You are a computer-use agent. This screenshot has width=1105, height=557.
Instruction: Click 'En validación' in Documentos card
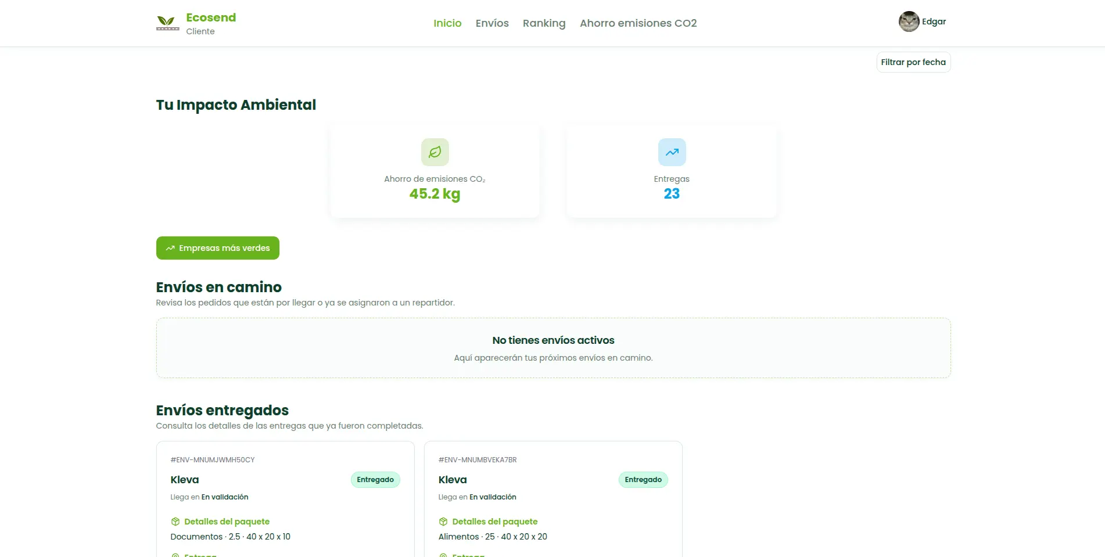point(225,497)
